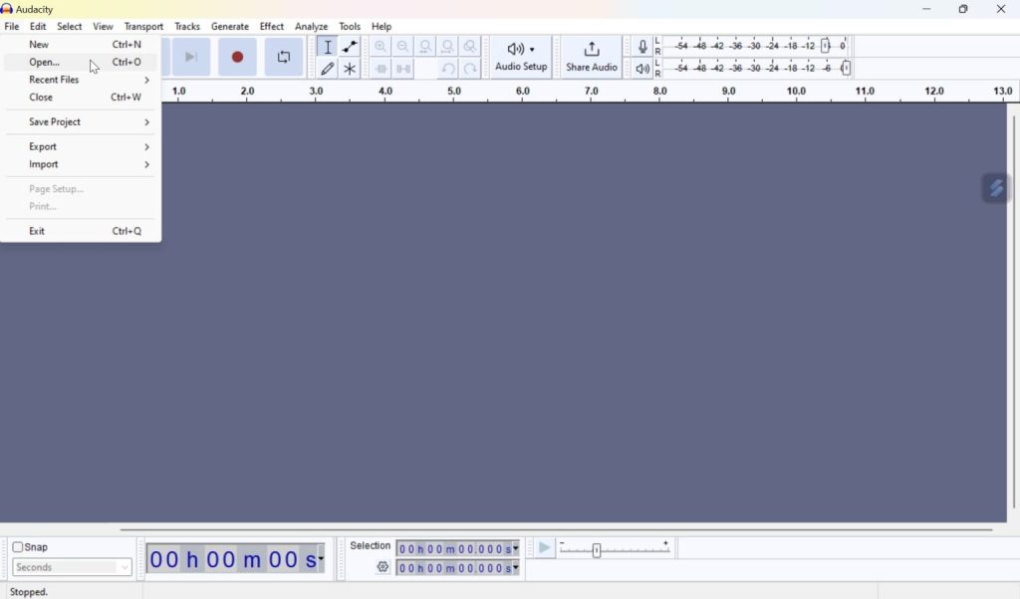Click the Trim Audio Outside Selection icon

point(382,68)
